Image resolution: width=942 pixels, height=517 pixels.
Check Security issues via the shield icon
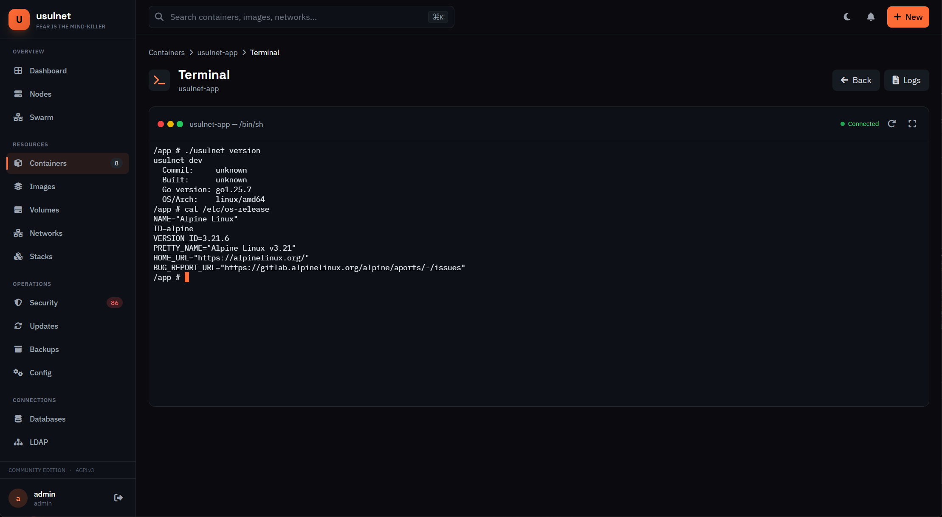point(18,302)
